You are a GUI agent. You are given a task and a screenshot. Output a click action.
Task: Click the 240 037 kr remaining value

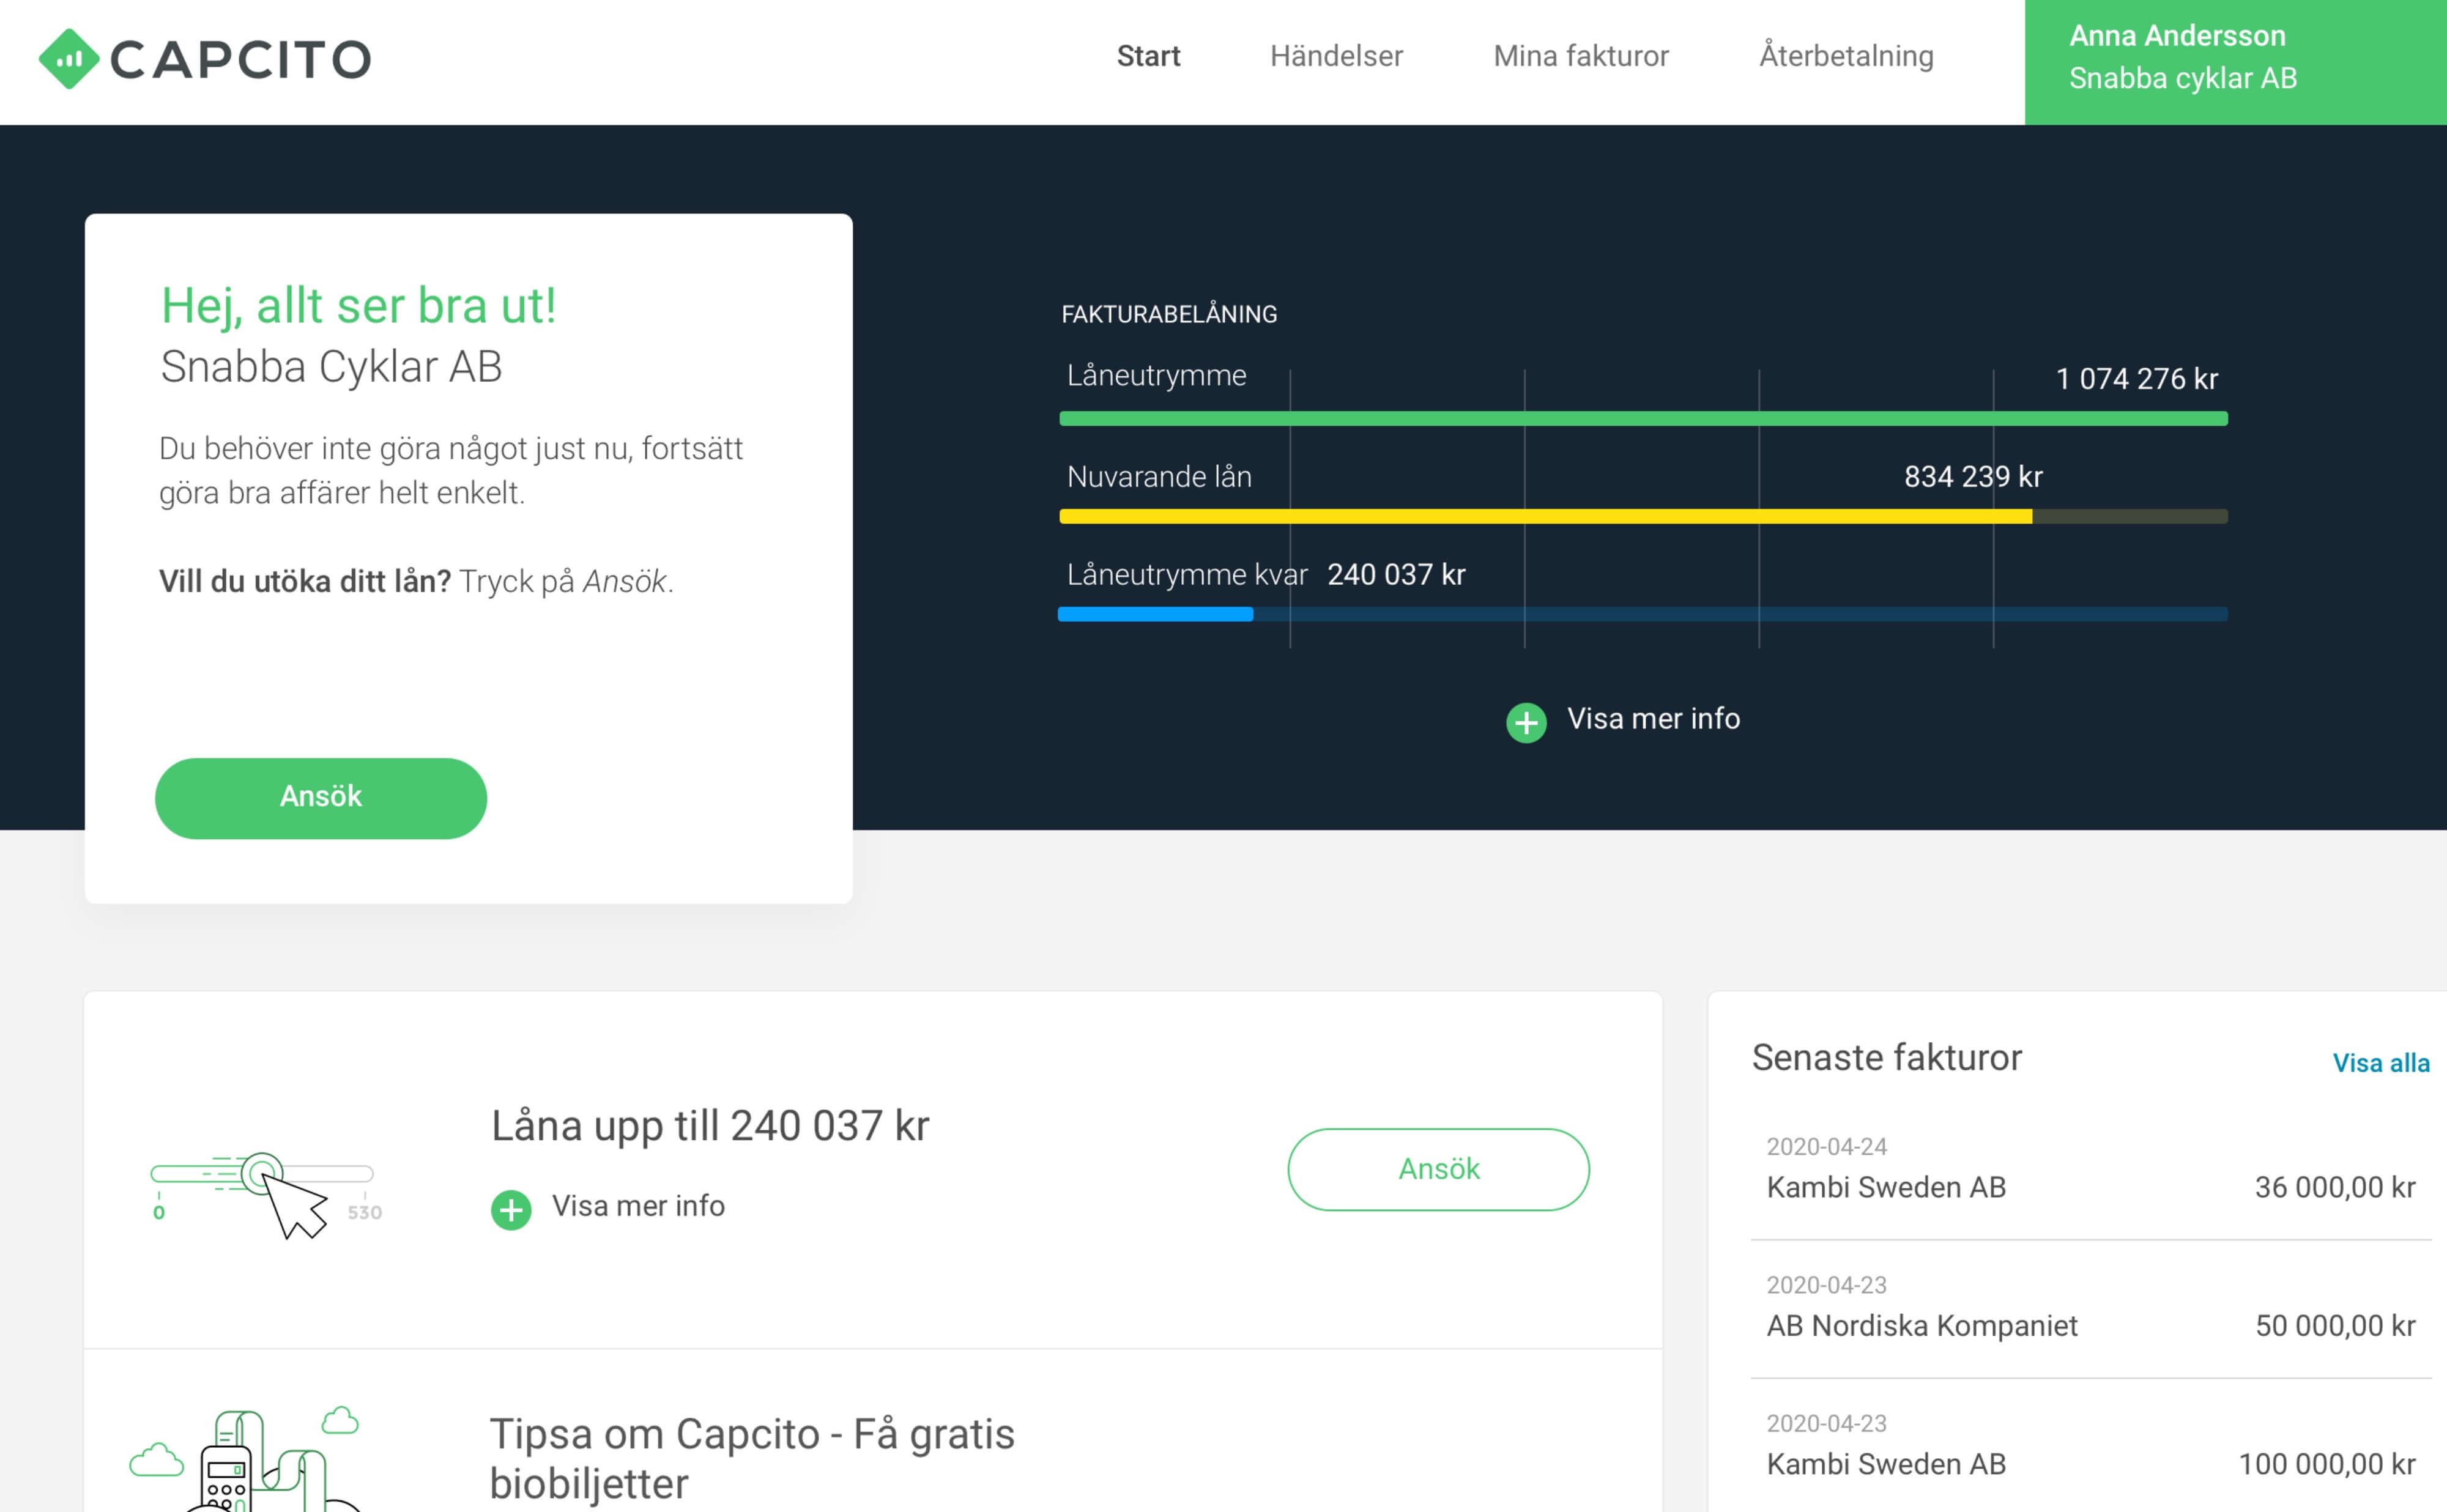click(x=1396, y=574)
